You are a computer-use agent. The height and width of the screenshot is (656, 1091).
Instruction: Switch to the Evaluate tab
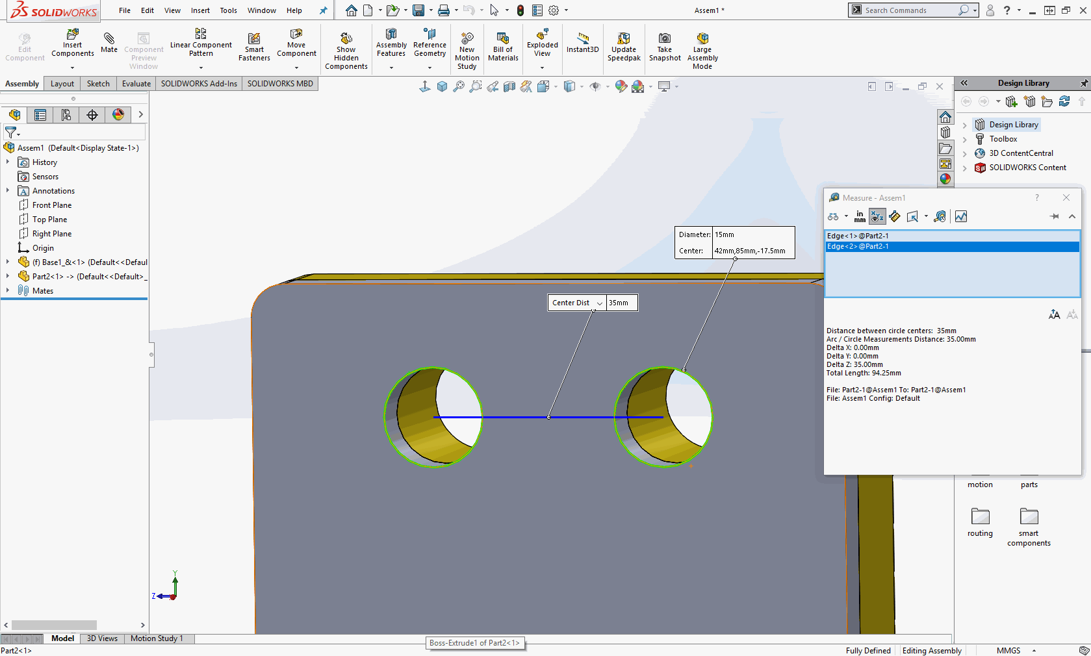[x=136, y=84]
